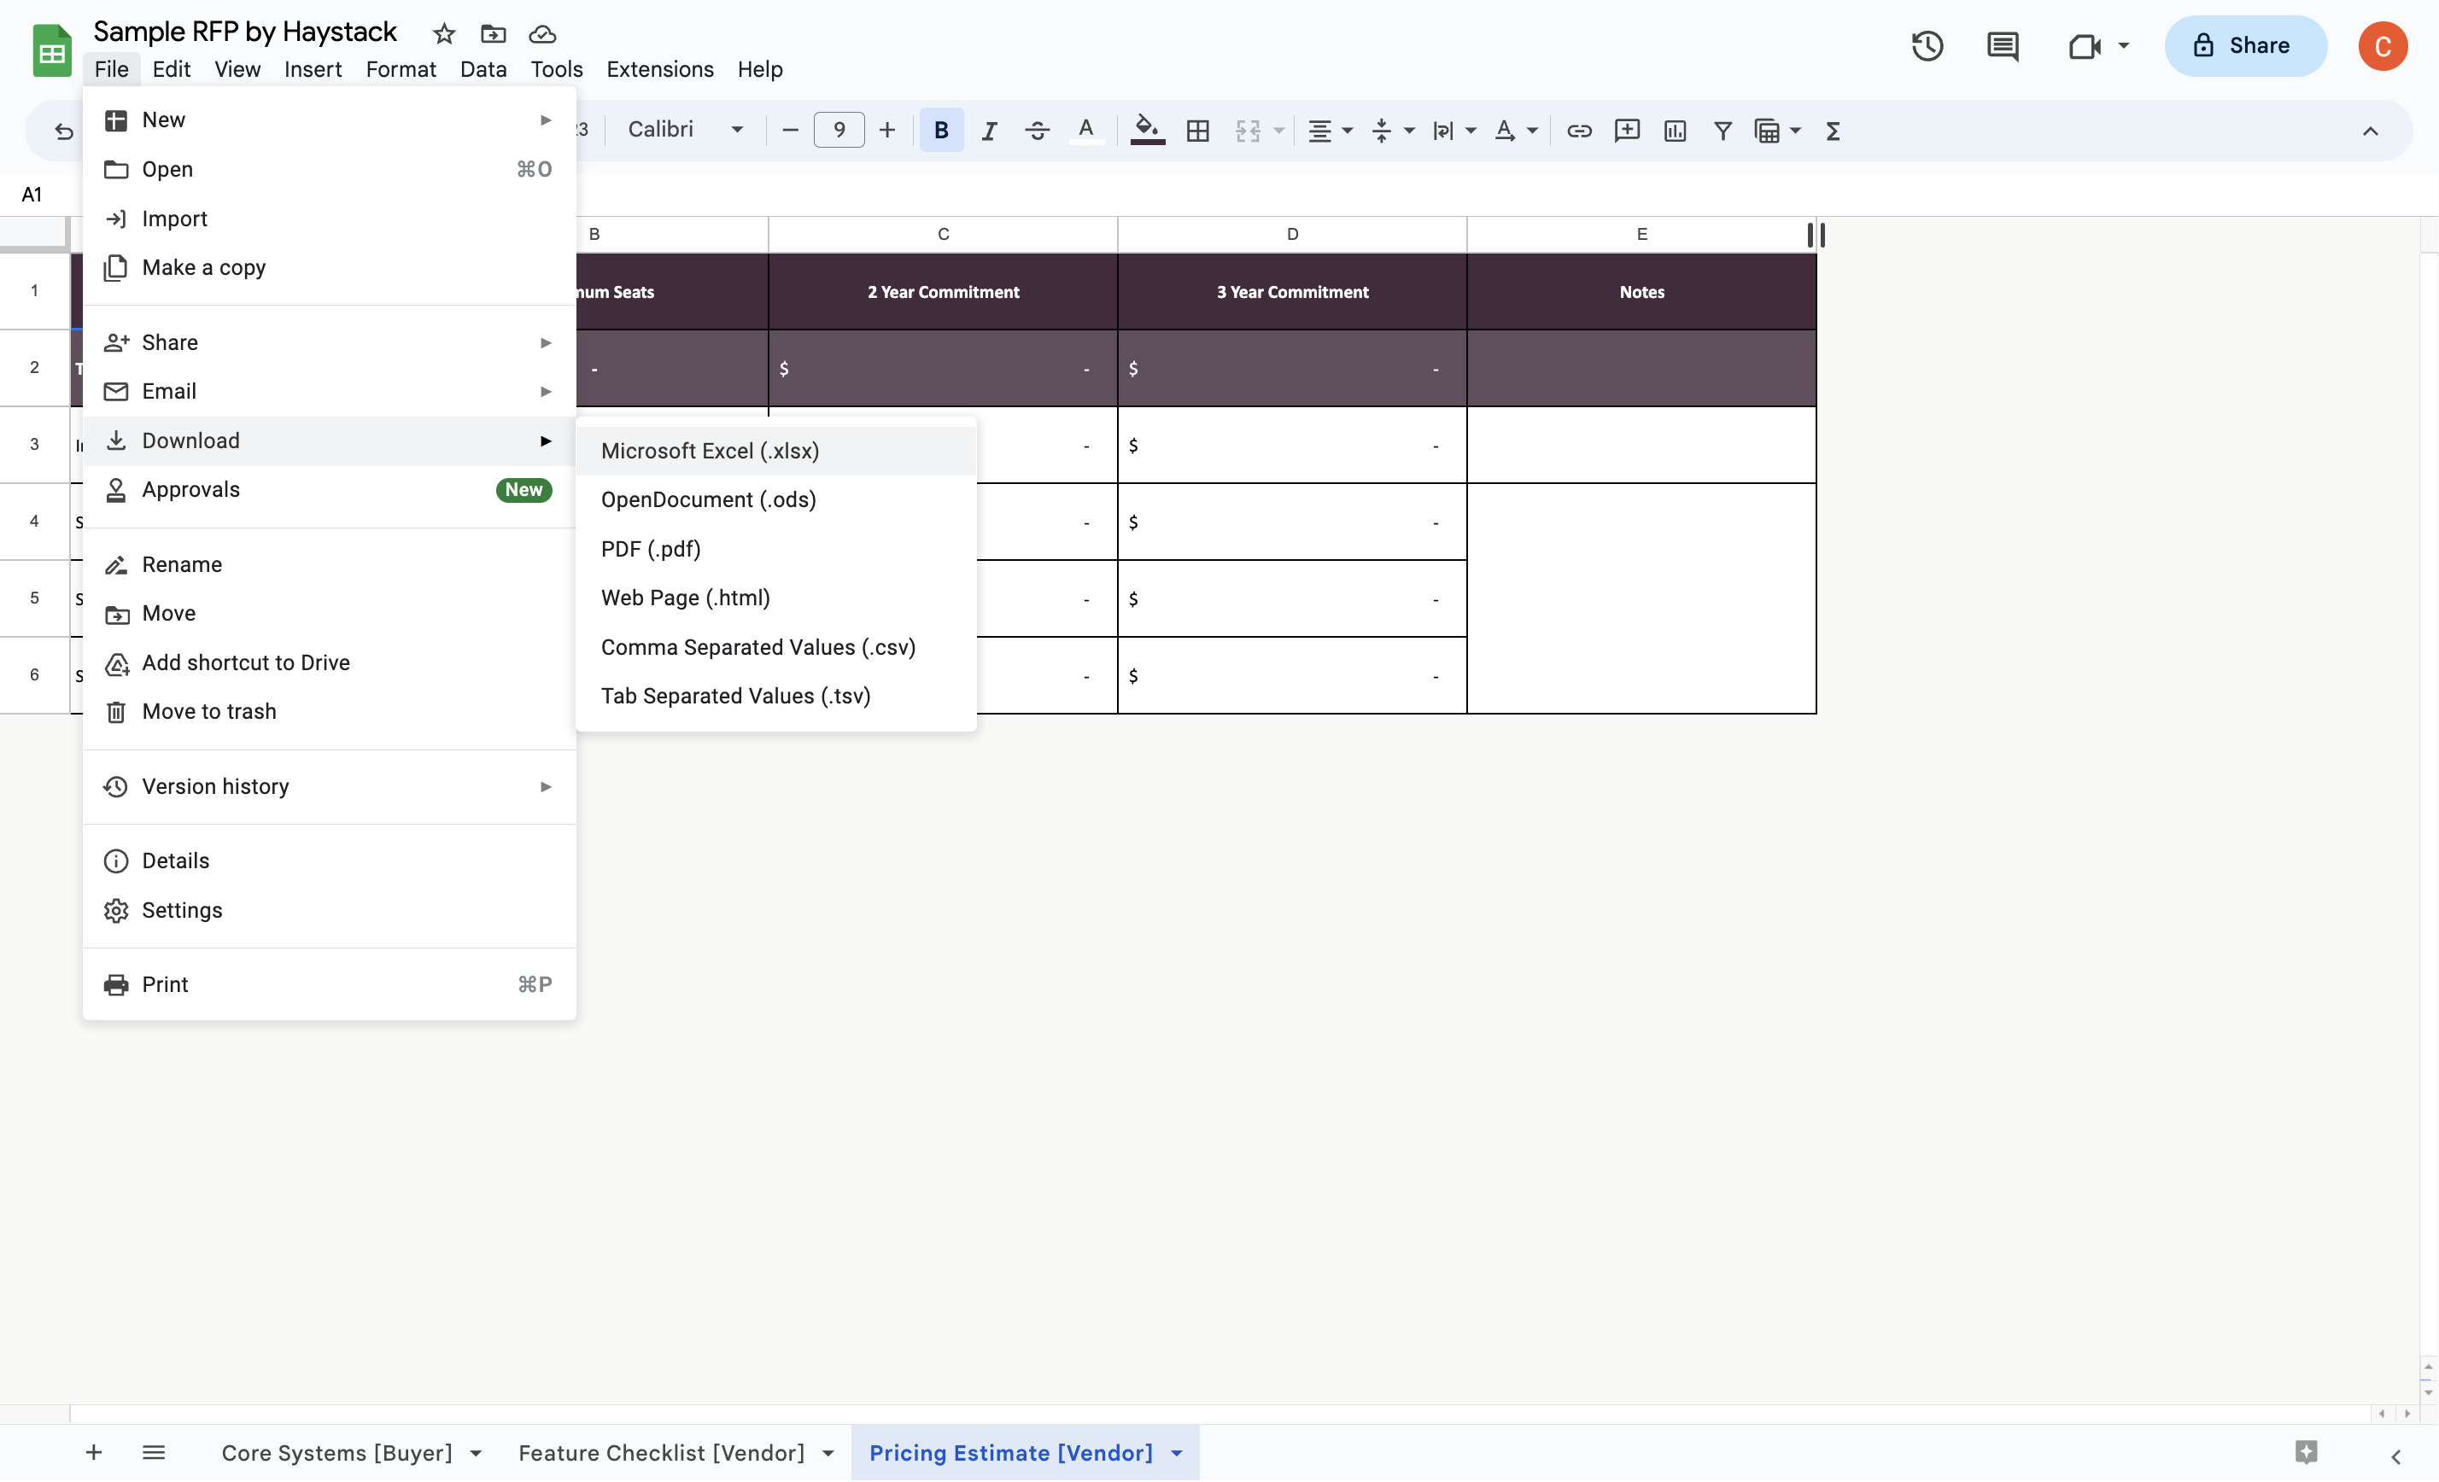Open the functions sigma menu
This screenshot has width=2439, height=1482.
point(1832,131)
